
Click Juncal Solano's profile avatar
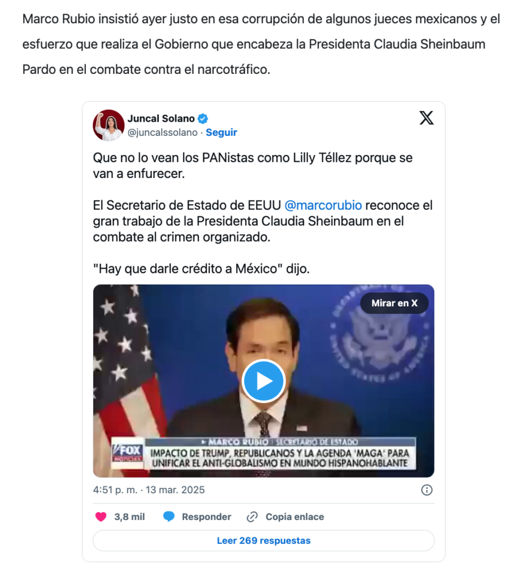point(109,126)
